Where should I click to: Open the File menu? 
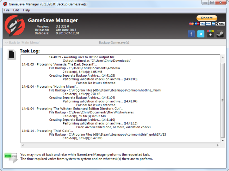[x=7, y=10]
